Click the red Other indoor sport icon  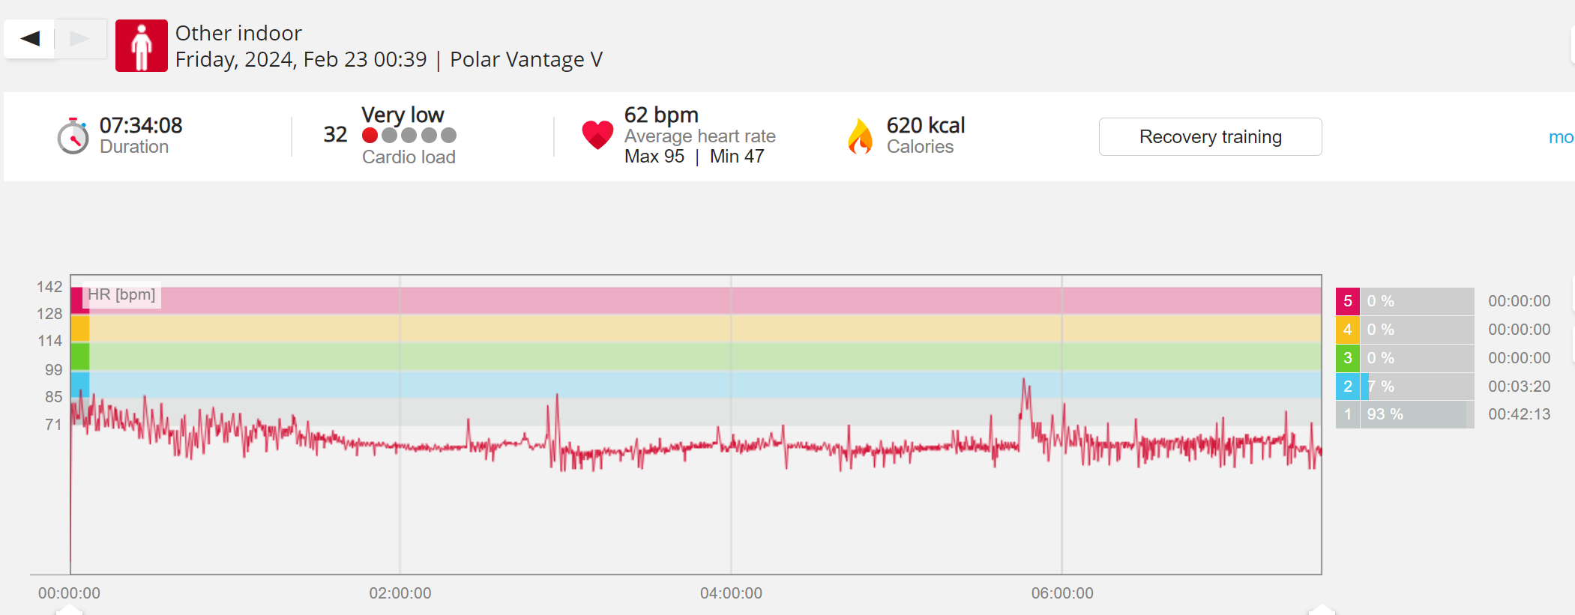click(x=141, y=46)
